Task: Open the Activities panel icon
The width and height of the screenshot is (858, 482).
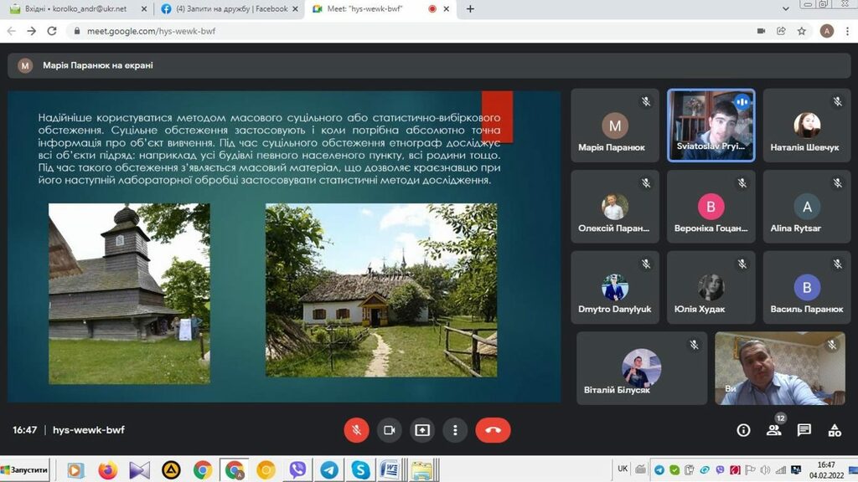Action: point(835,430)
